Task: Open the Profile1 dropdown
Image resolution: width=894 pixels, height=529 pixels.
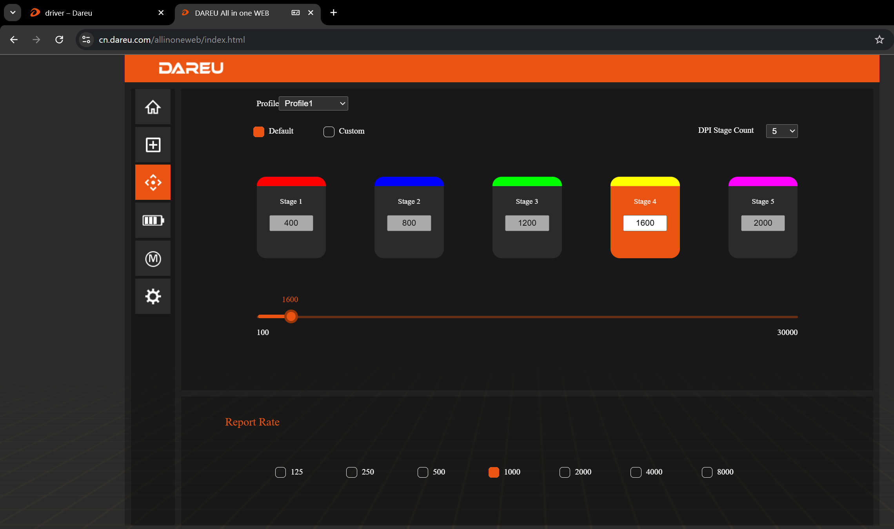Action: [313, 103]
